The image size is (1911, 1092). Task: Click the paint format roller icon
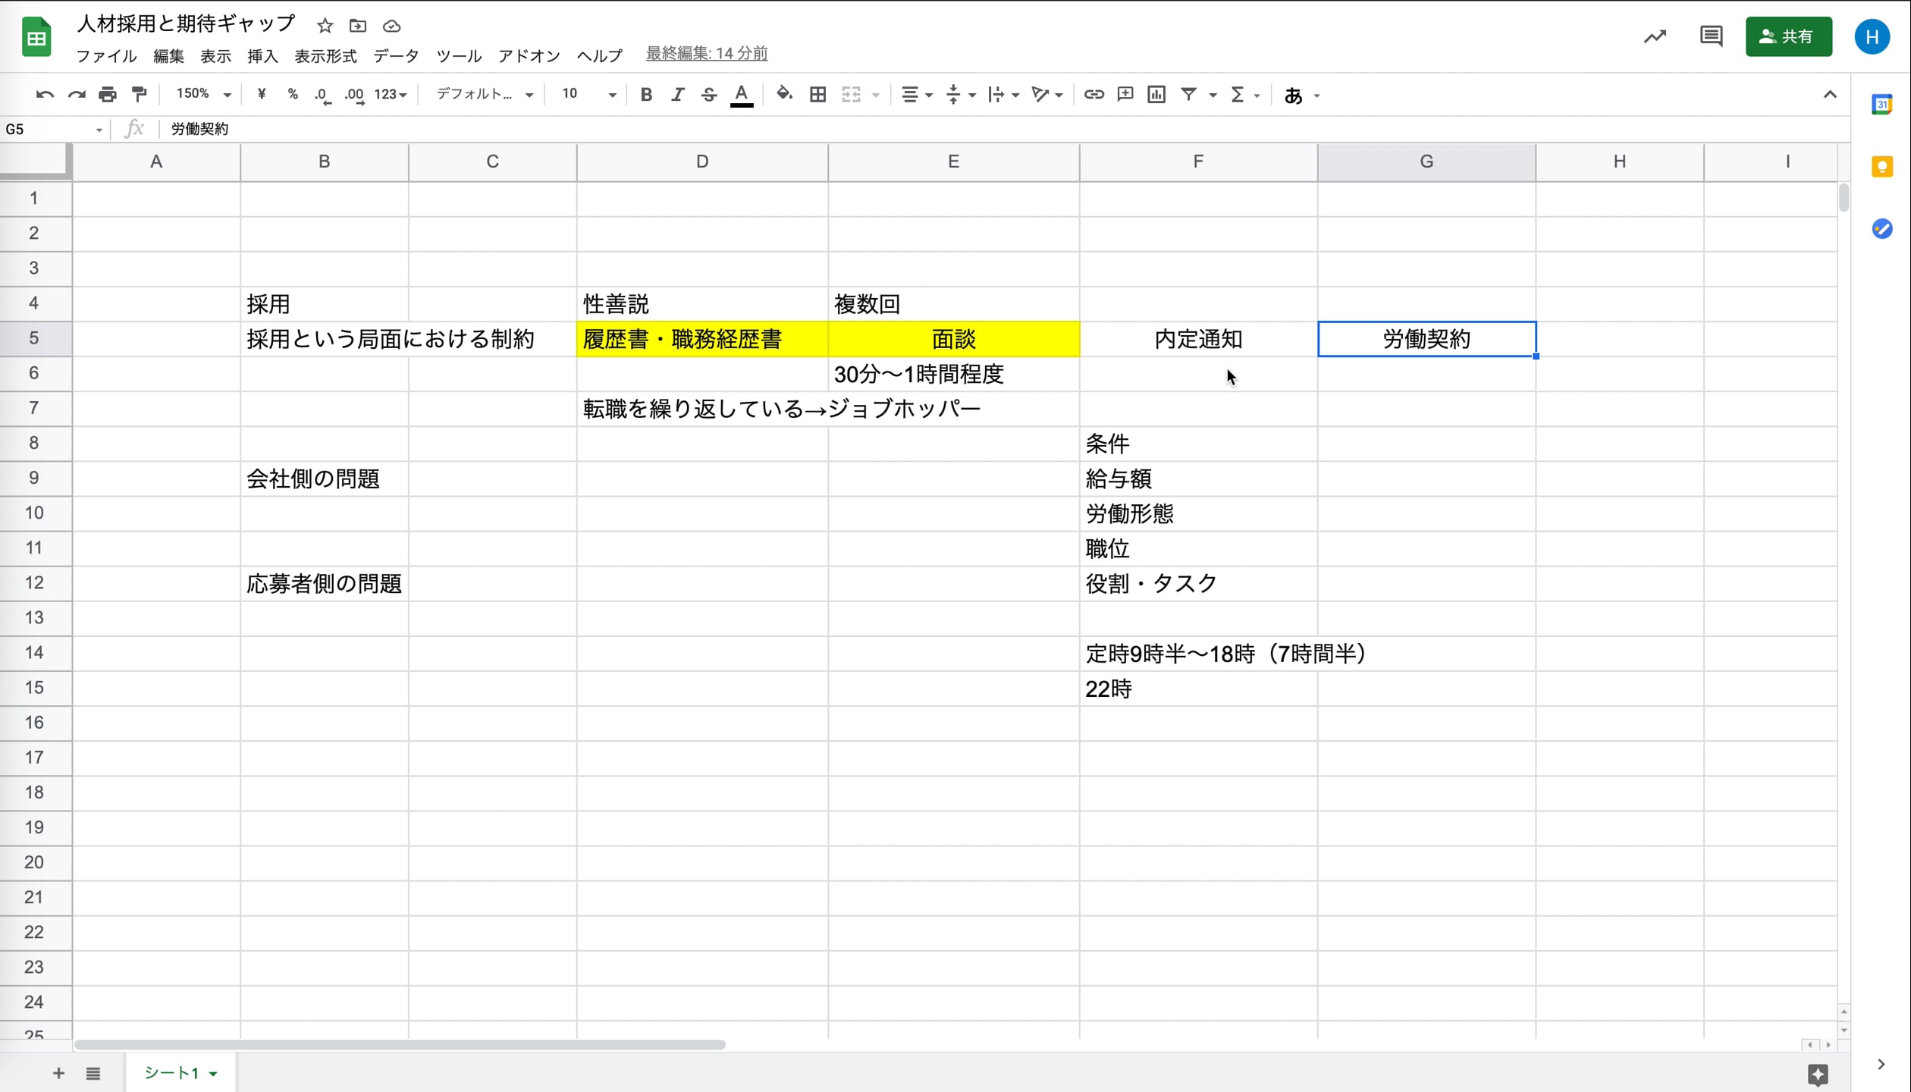(x=140, y=94)
